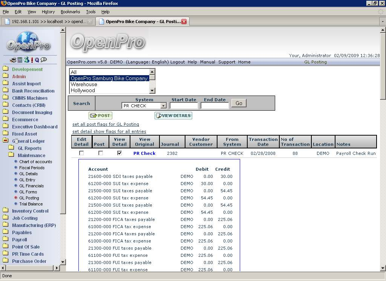Screen dimensions: 386x281
Task: Uncheck the View Detail checkbox
Action: 119,153
